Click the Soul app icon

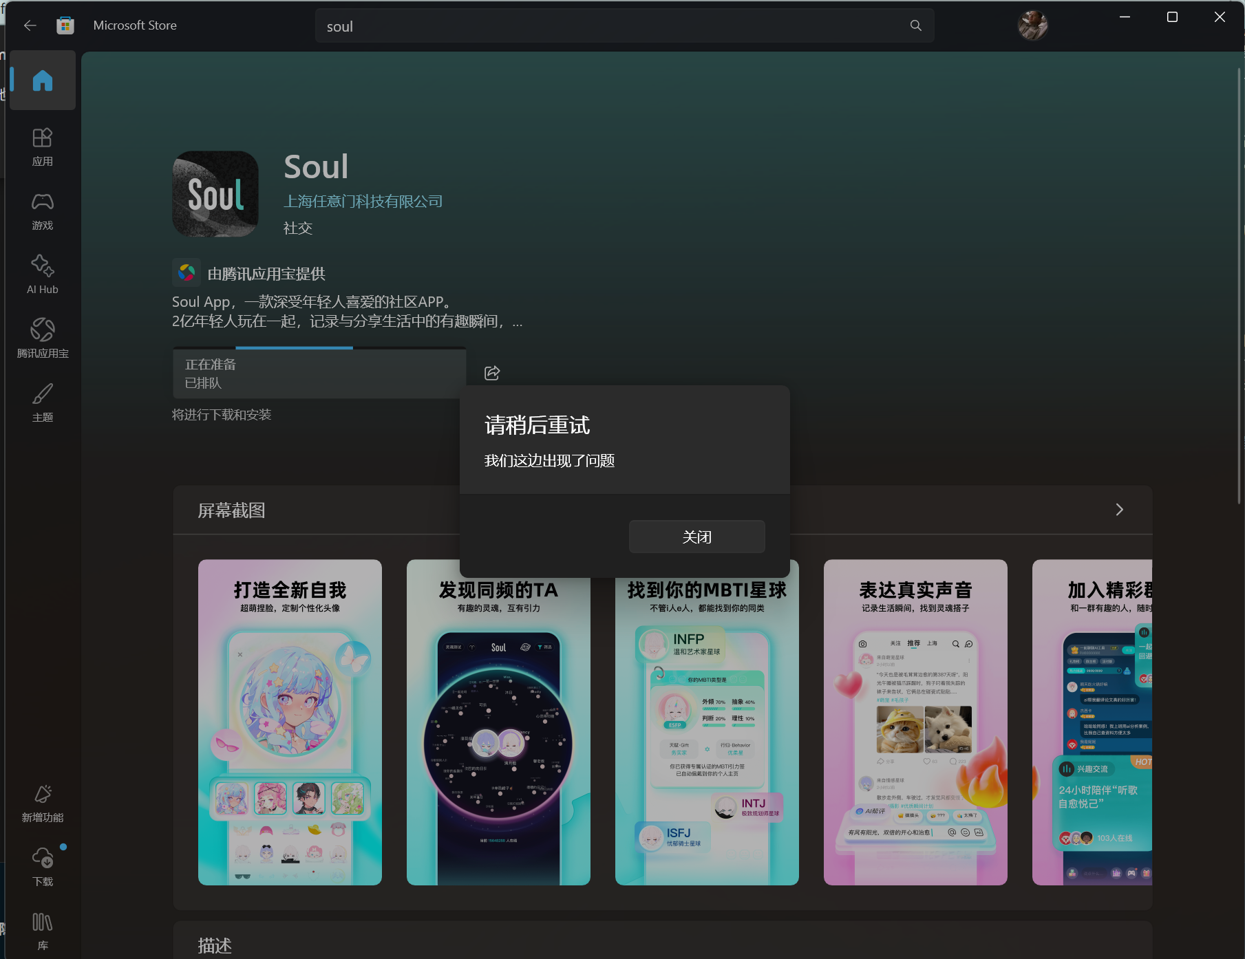point(215,194)
